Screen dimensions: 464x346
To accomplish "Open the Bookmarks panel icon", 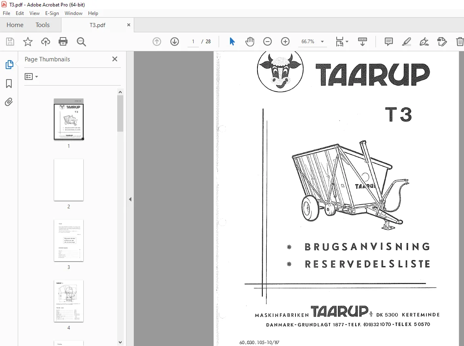I will tap(9, 84).
